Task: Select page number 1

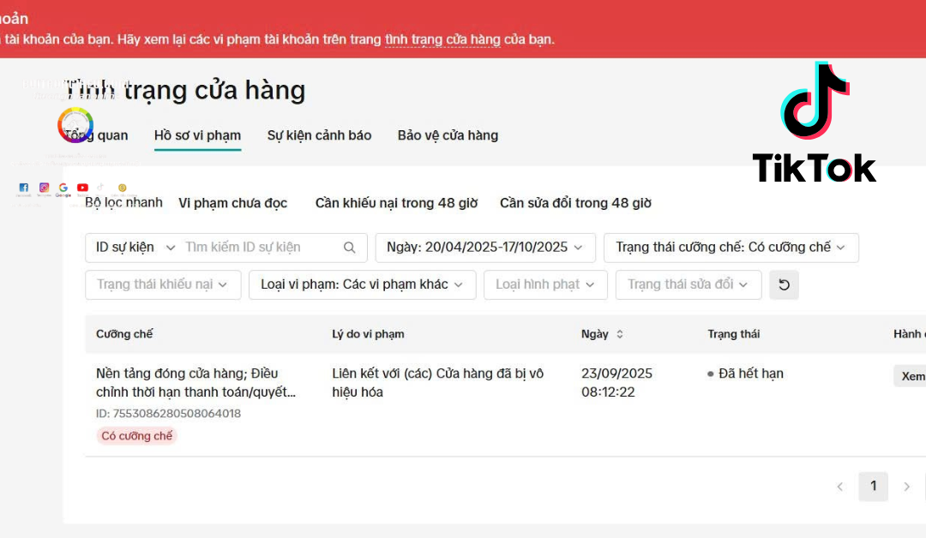Action: coord(873,487)
